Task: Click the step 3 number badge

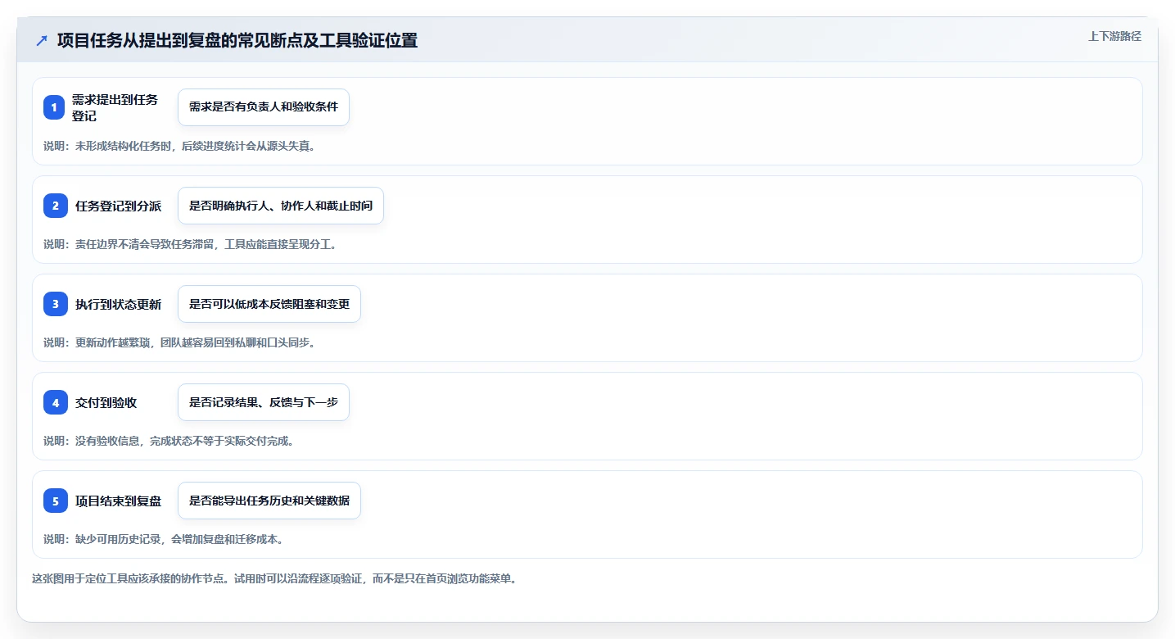Action: (56, 304)
